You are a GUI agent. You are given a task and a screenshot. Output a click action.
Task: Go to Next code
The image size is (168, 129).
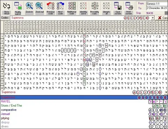(x=60, y=6)
